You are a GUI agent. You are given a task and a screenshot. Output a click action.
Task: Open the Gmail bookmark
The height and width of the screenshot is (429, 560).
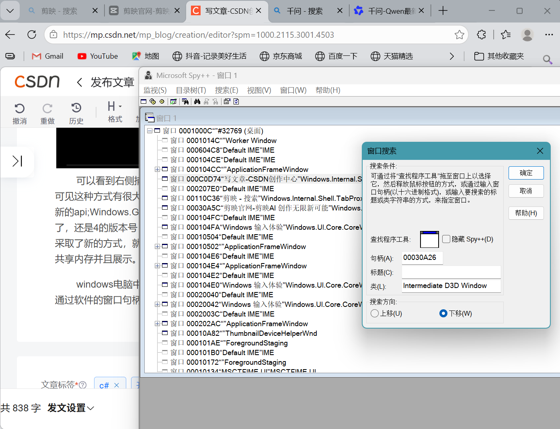[47, 56]
